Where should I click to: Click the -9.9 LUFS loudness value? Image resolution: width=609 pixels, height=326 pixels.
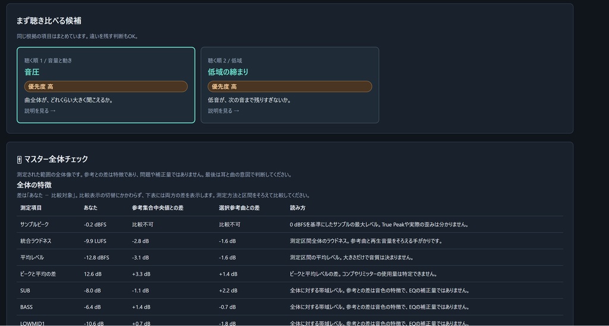click(x=95, y=241)
